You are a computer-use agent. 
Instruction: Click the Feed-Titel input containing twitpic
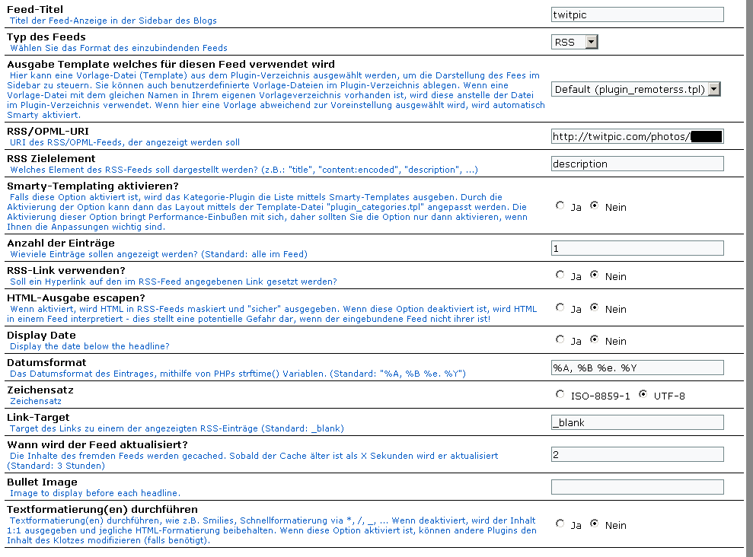pos(637,14)
